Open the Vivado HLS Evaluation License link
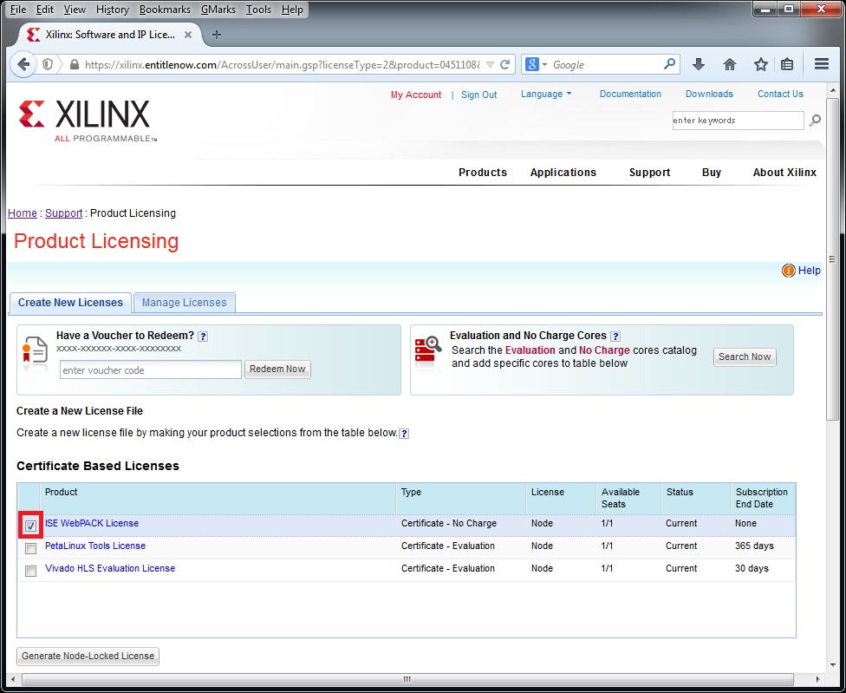 click(x=110, y=569)
